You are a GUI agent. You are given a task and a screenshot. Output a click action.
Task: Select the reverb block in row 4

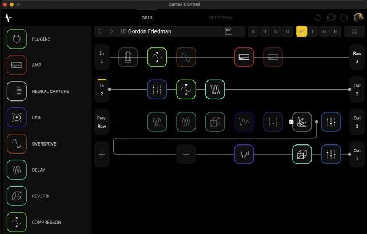(x=302, y=154)
